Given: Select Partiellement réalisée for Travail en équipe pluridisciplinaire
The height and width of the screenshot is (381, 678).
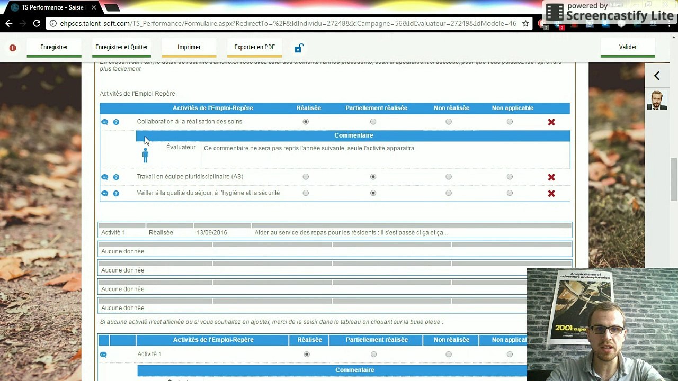Looking at the screenshot, I should coord(373,177).
